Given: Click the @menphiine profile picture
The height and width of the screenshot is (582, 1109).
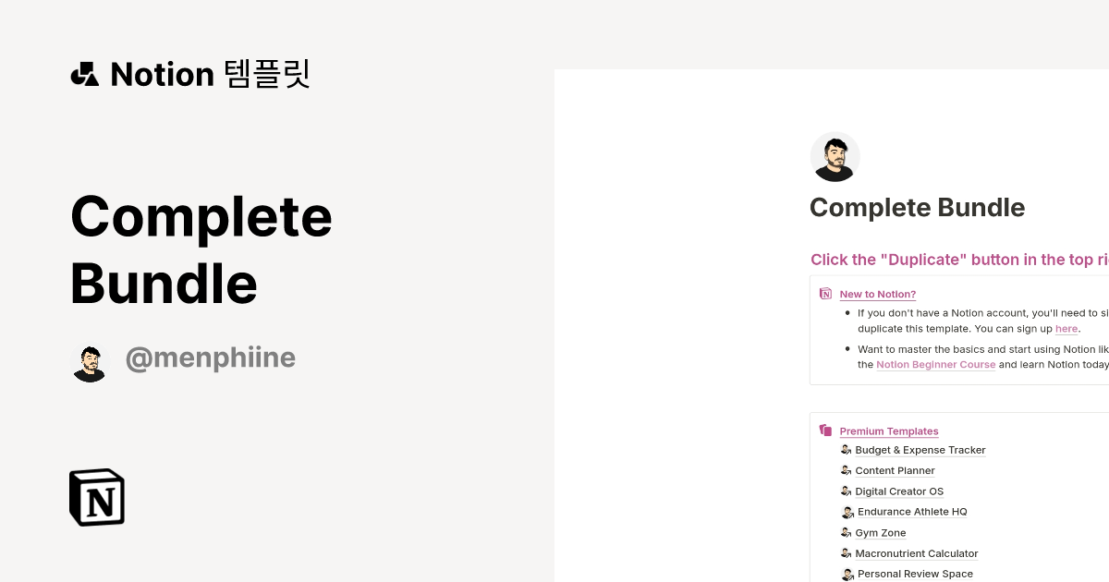Looking at the screenshot, I should [90, 362].
